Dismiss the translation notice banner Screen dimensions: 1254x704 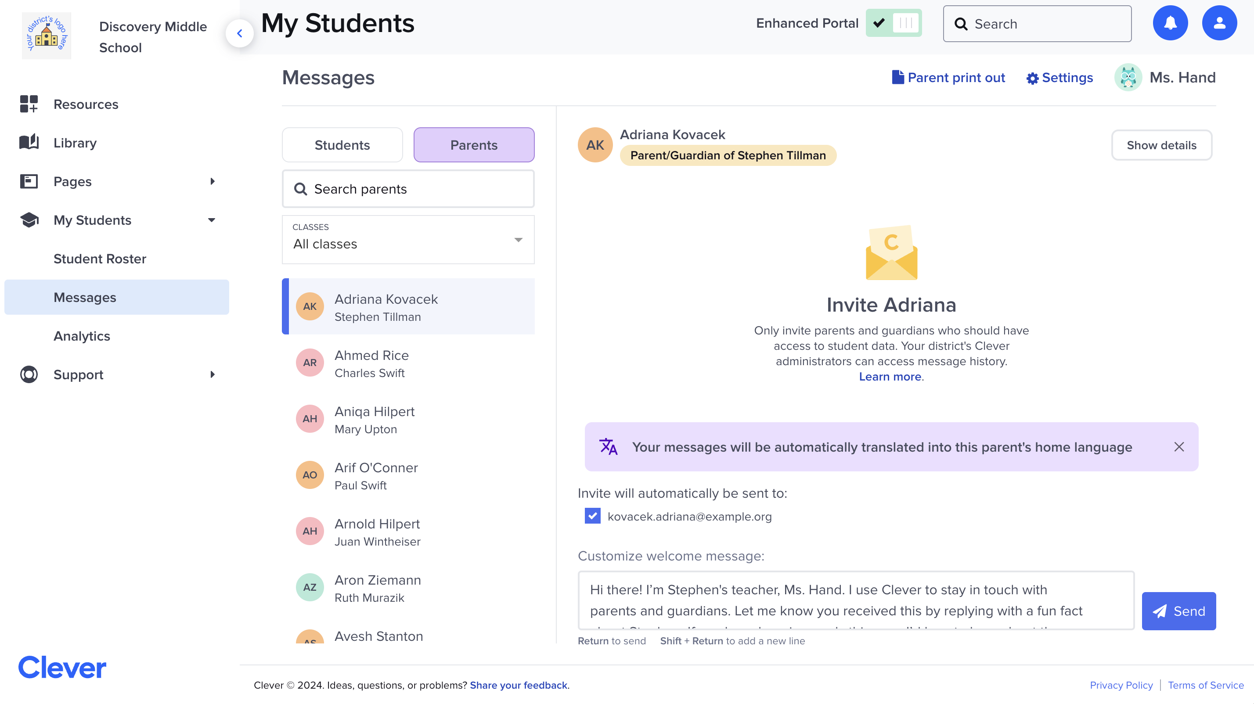tap(1179, 447)
